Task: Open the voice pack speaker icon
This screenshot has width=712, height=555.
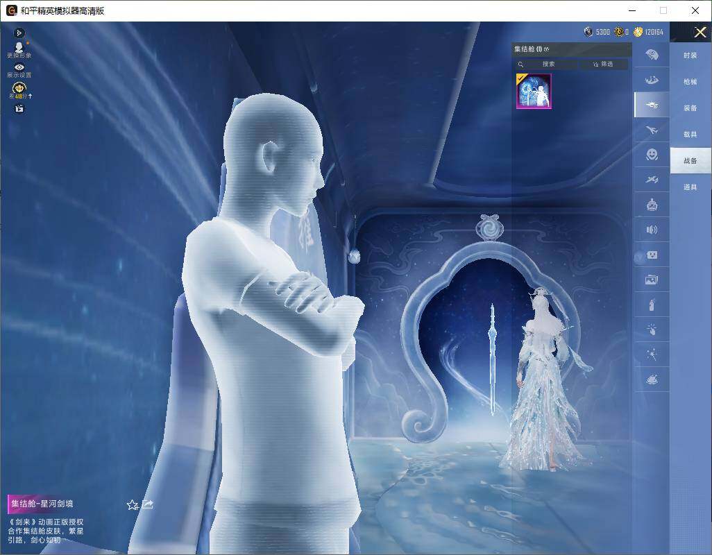Action: coord(652,230)
